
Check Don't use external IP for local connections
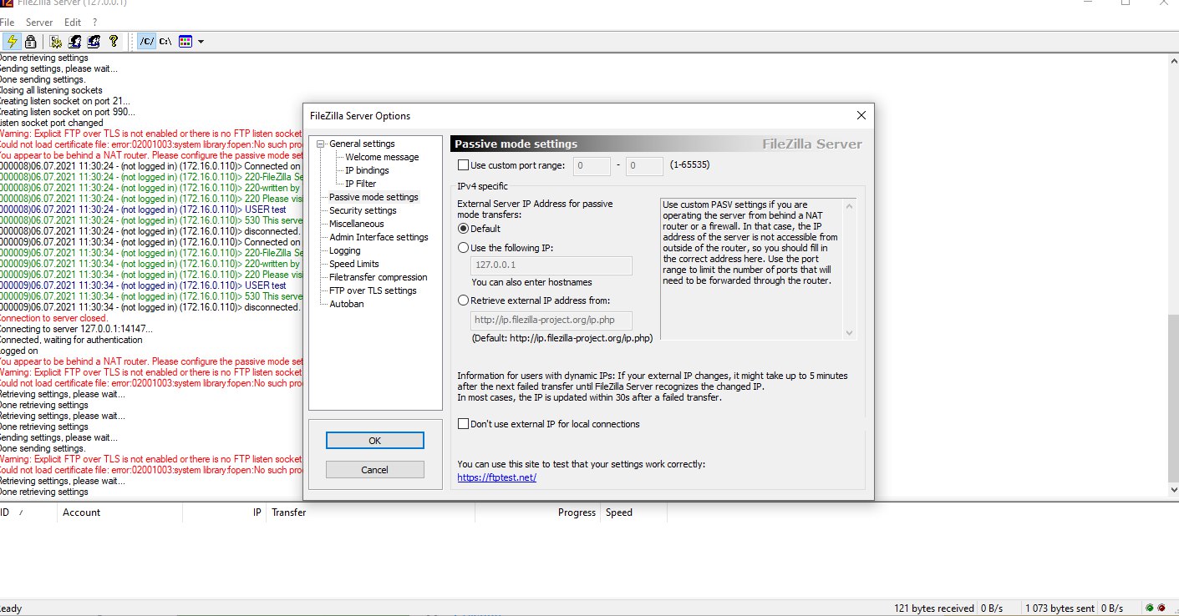pyautogui.click(x=464, y=424)
